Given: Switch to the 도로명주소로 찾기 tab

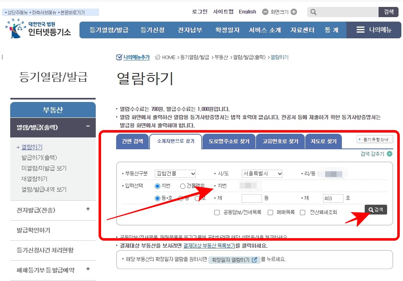Looking at the screenshot, I should click(x=228, y=142).
